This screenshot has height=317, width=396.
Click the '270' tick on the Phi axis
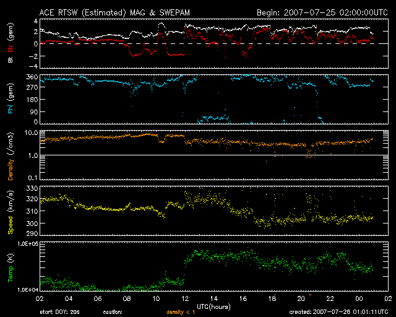tap(32, 87)
